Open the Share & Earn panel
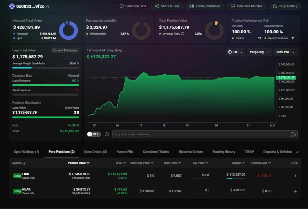 pyautogui.click(x=167, y=6)
